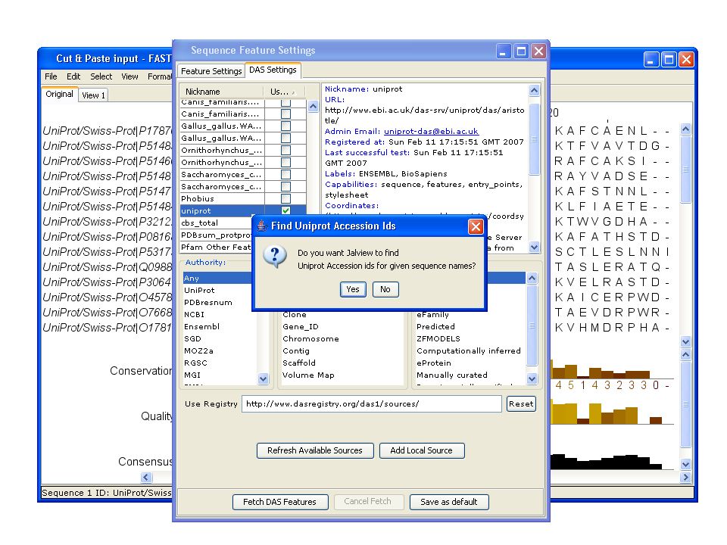Toggle the uniprot source checkbox
The image size is (727, 545).
tap(285, 210)
